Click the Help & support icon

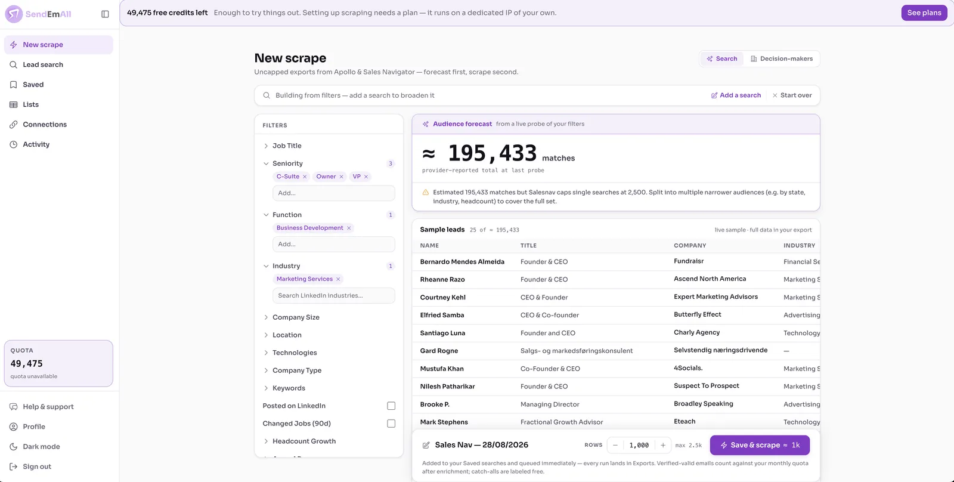[13, 407]
